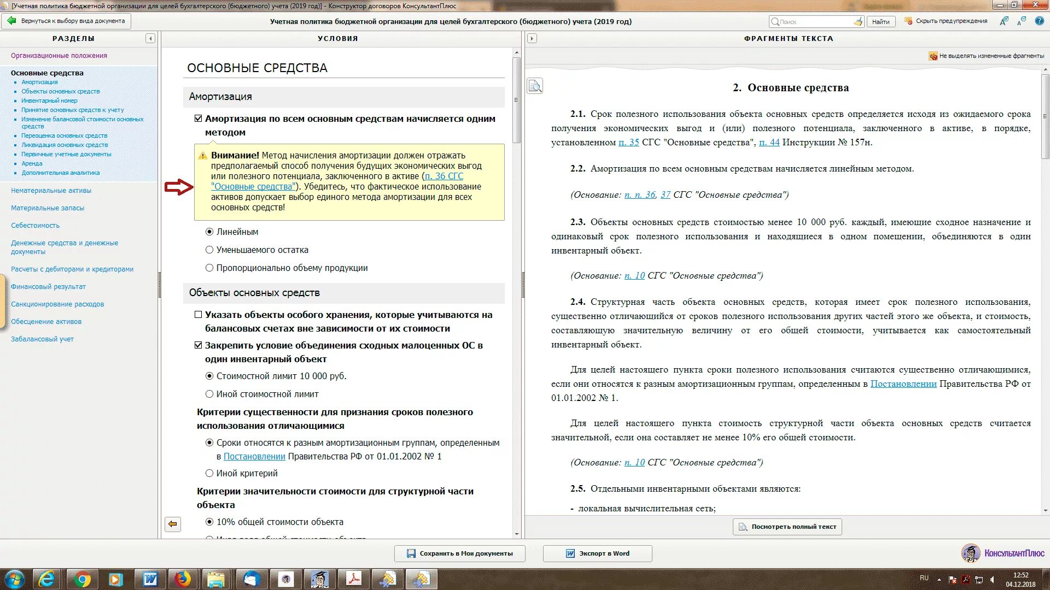Image resolution: width=1050 pixels, height=590 pixels.
Task: Click the back arrow icon near 'Вернуться к выбору вида документа'
Action: tap(11, 21)
